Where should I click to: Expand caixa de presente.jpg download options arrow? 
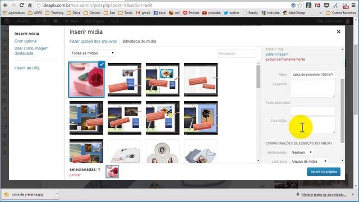(x=57, y=194)
